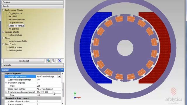Click the Input panel scroll down arrow
This screenshot has width=187, height=105.
point(62,104)
